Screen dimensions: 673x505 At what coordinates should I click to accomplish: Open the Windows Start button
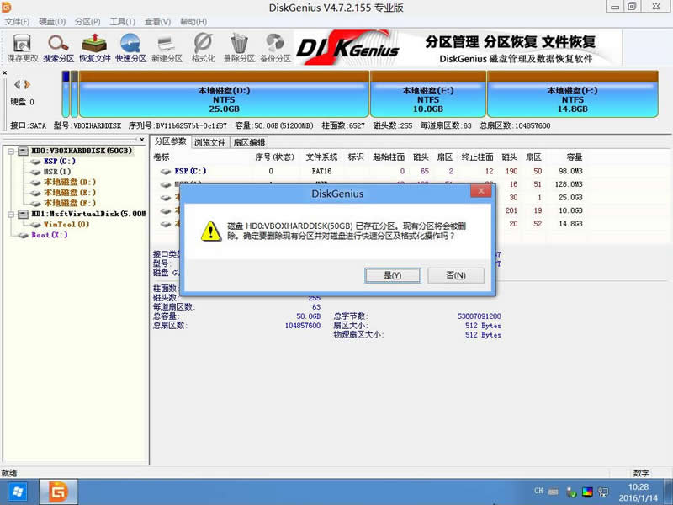pyautogui.click(x=19, y=490)
